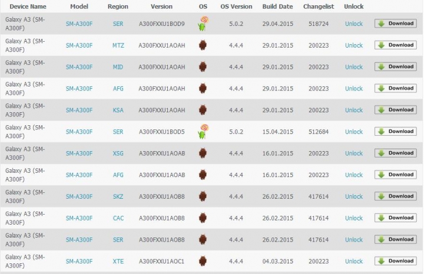The image size is (424, 274).
Task: Download the XTE region firmware
Action: [396, 261]
